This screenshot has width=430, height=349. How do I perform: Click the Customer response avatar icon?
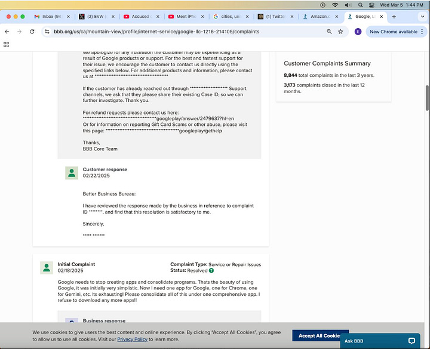tap(72, 173)
